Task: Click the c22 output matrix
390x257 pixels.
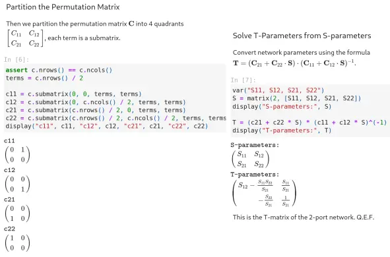Action: 17,243
